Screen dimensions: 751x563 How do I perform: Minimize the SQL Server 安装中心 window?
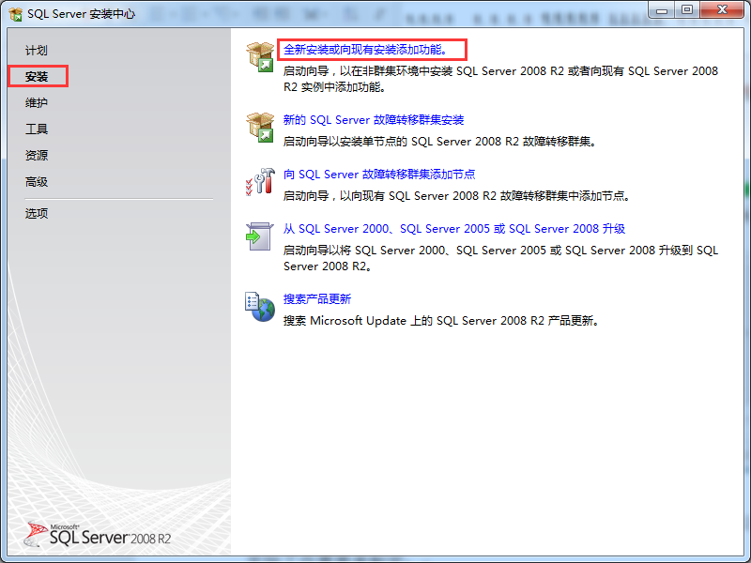[662, 10]
